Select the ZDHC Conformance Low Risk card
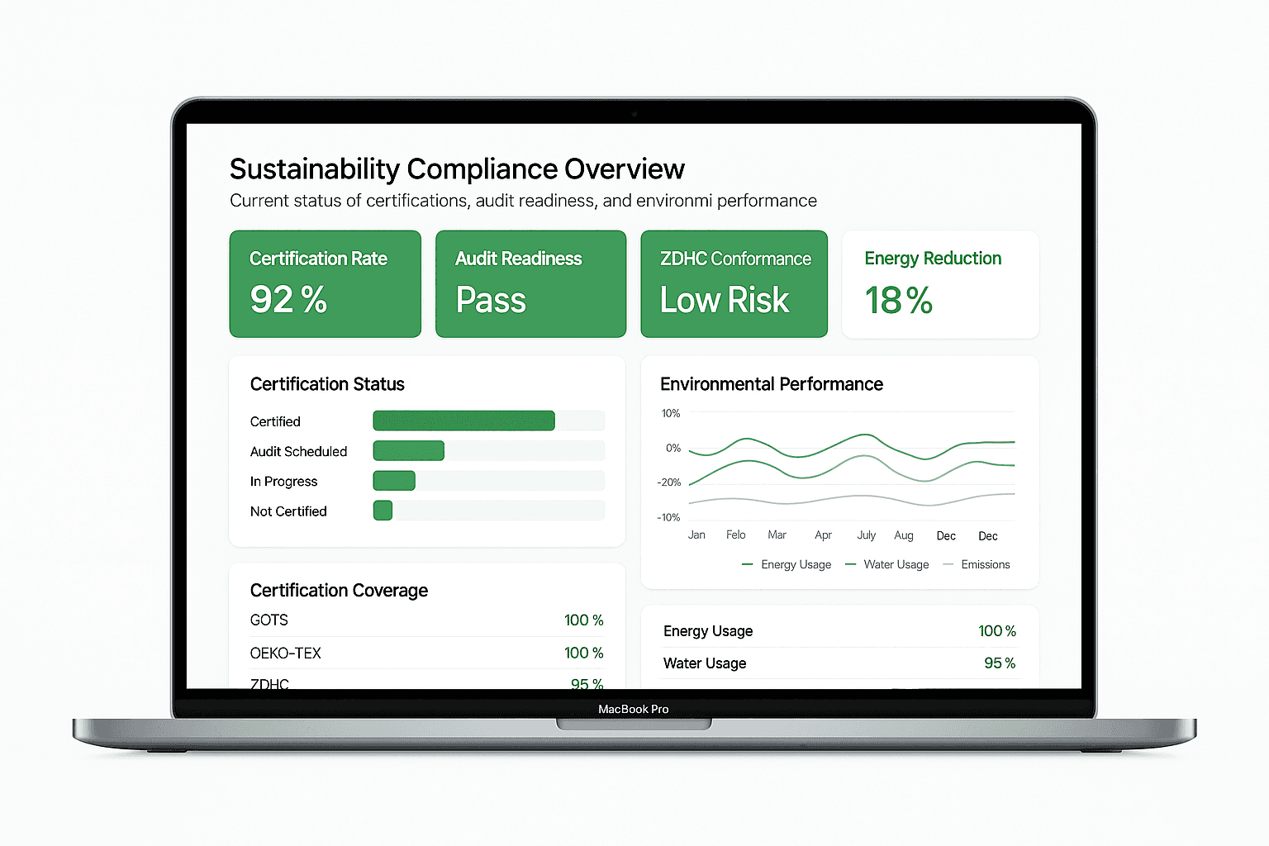This screenshot has width=1269, height=846. click(x=734, y=283)
